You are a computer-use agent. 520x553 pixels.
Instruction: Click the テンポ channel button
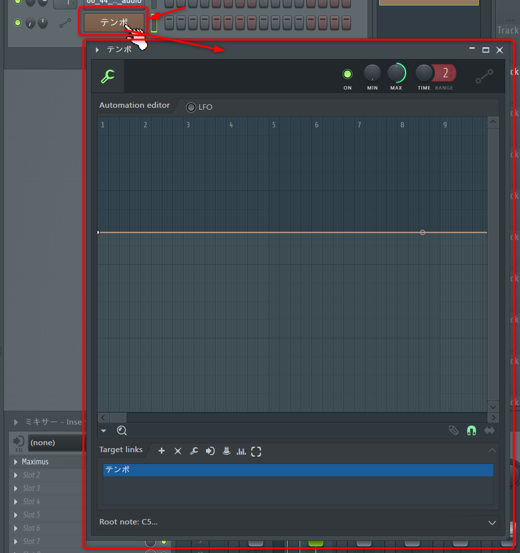[x=114, y=23]
